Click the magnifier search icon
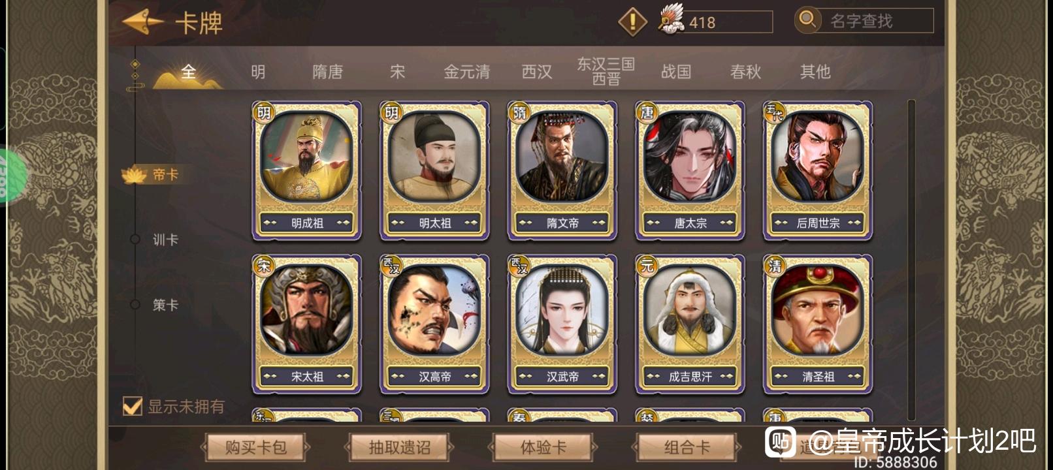Viewport: 1053px width, 470px height. click(x=807, y=20)
